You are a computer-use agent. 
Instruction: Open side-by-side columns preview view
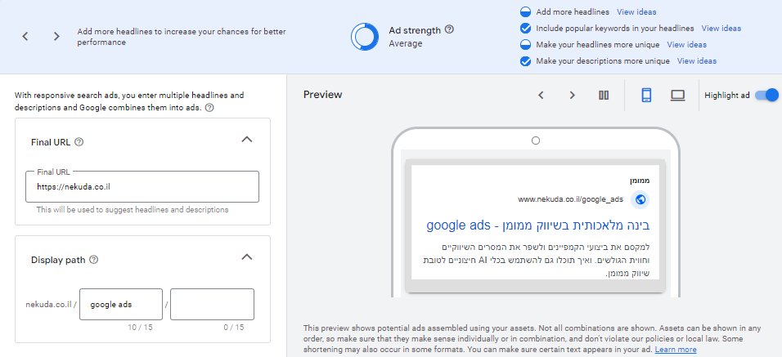(604, 95)
